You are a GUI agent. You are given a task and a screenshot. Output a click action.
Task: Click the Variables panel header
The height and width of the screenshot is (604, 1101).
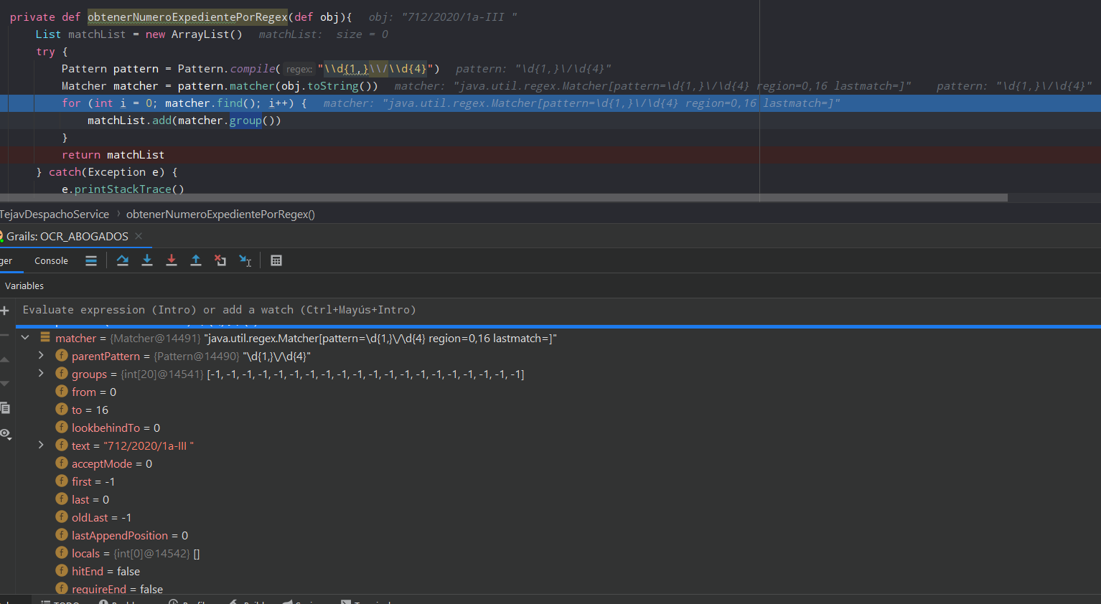tap(24, 286)
